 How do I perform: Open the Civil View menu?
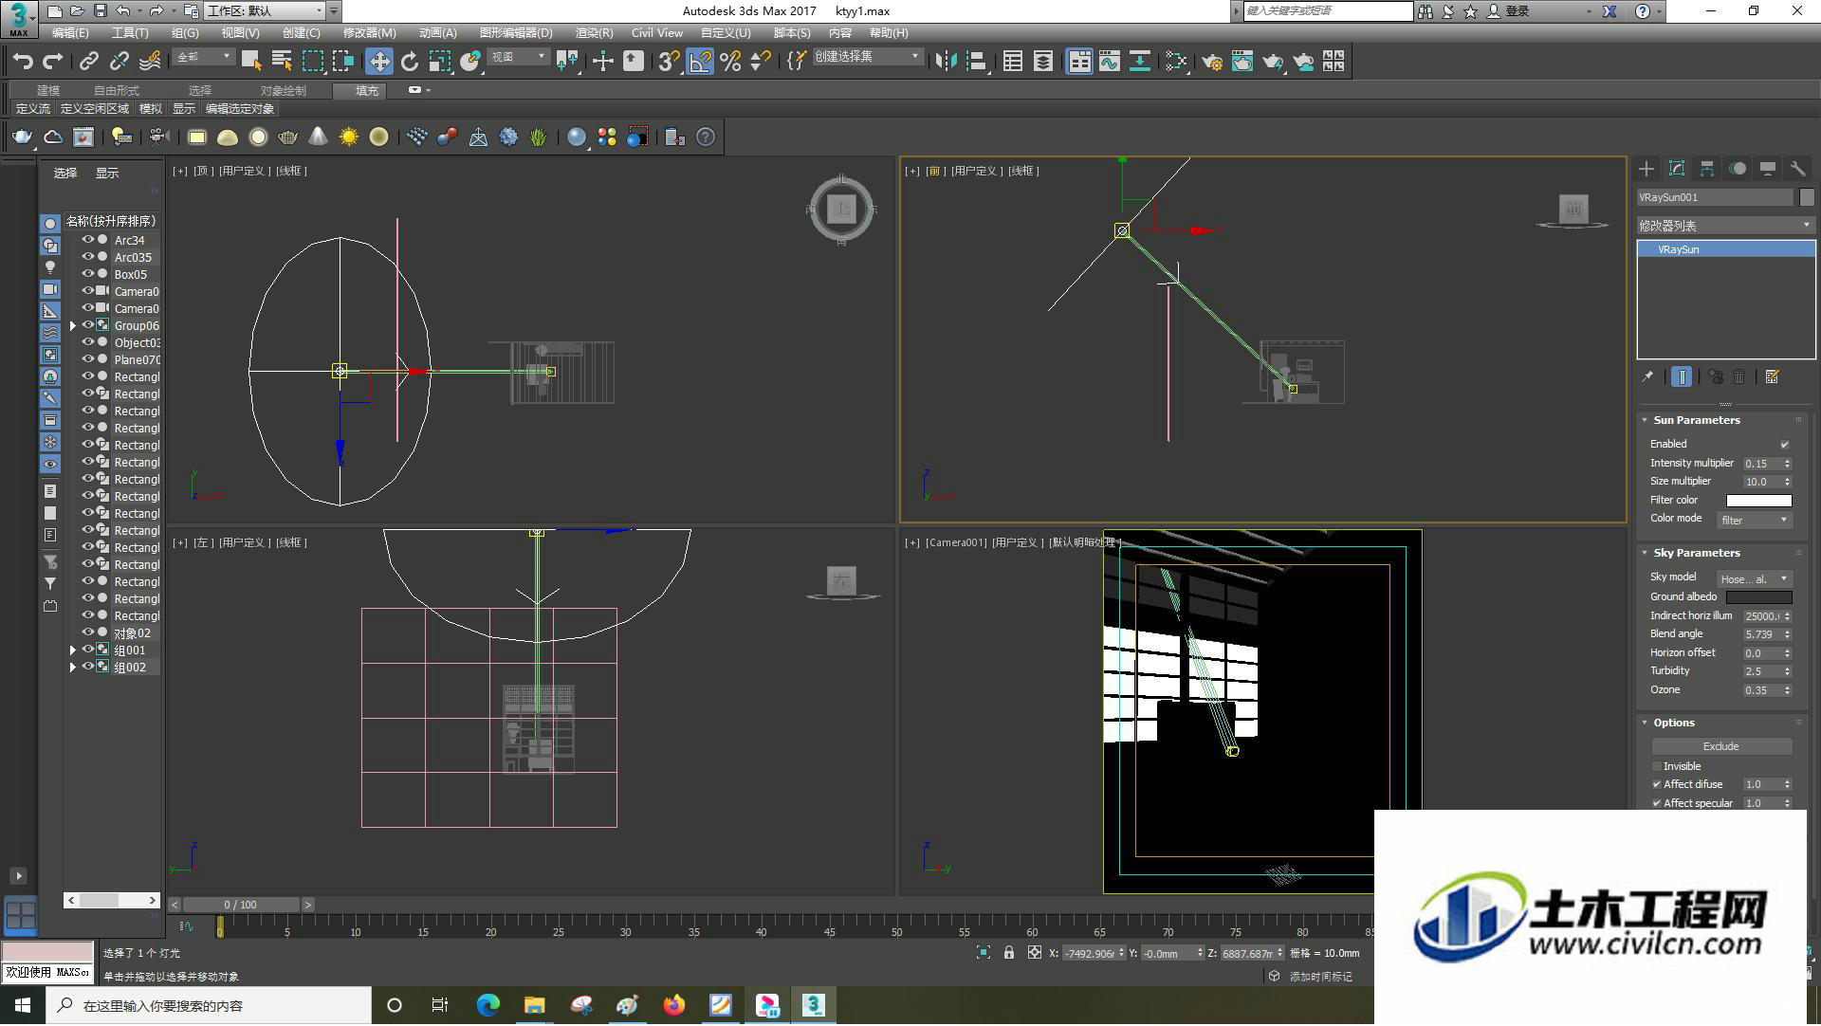(x=657, y=33)
